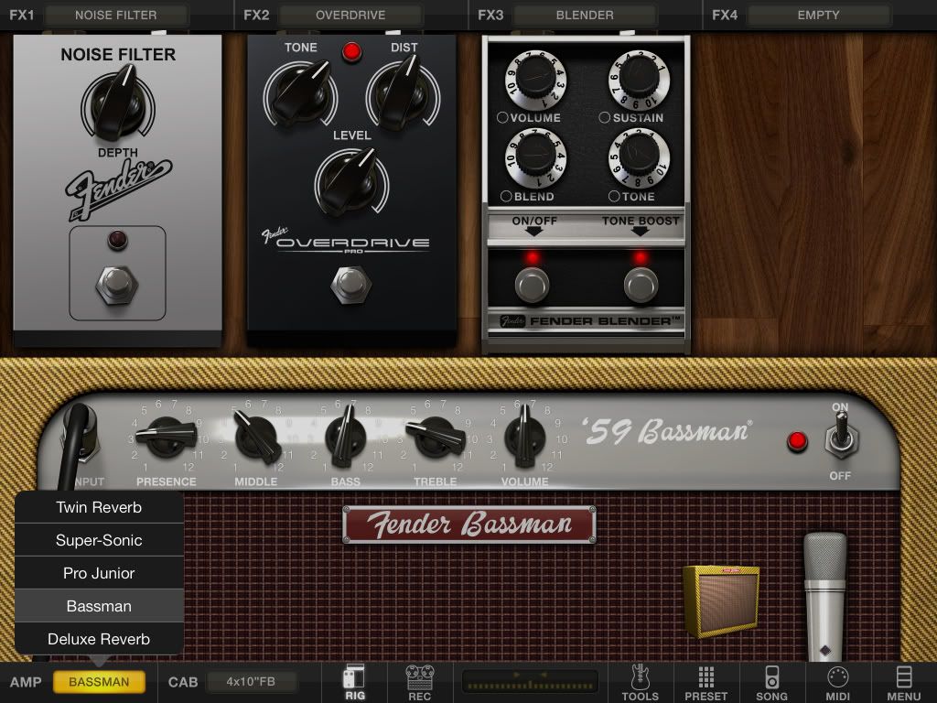This screenshot has height=703, width=937.
Task: Click the small tweed cabinet thumbnail
Action: [x=721, y=600]
